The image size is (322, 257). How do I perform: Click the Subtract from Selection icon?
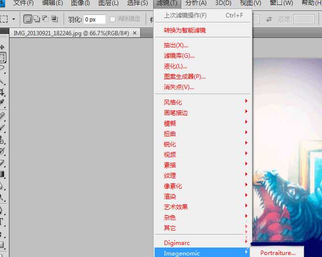pos(45,19)
